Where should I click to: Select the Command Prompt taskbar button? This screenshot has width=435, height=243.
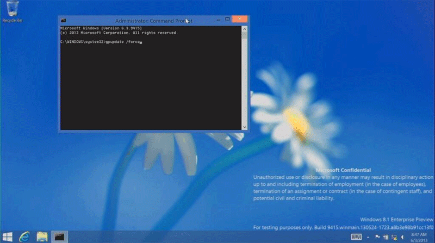59,236
